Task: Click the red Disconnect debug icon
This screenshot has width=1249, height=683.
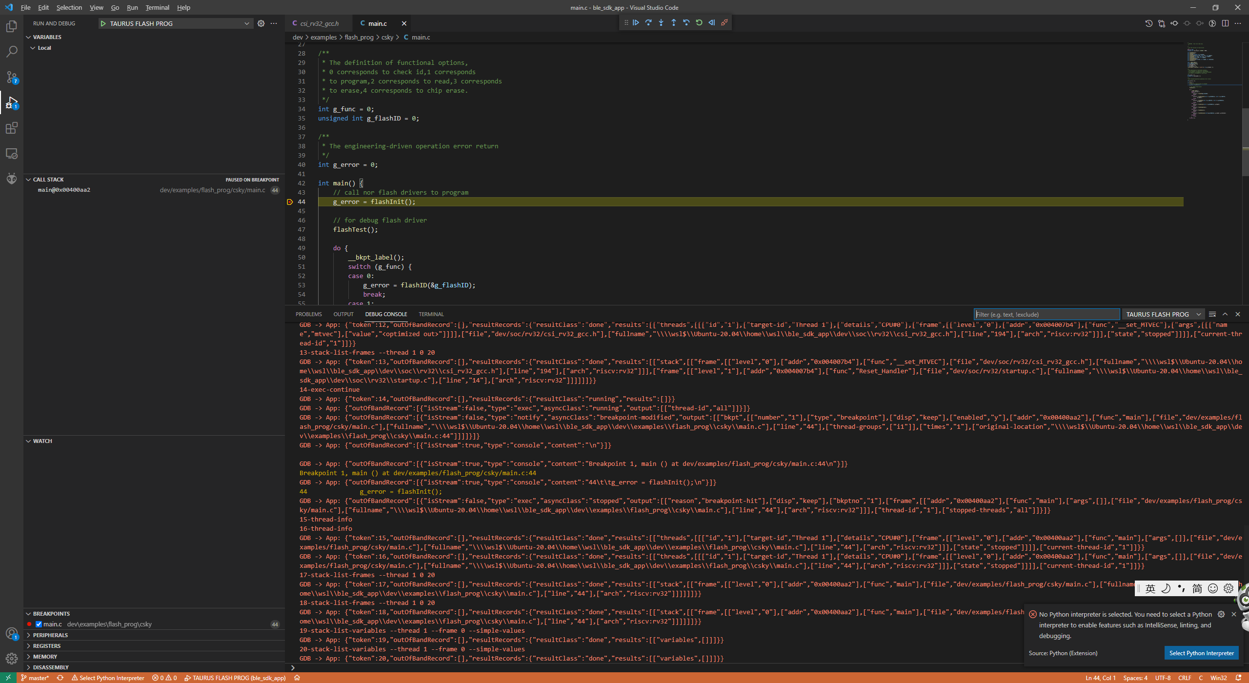Action: (x=725, y=22)
